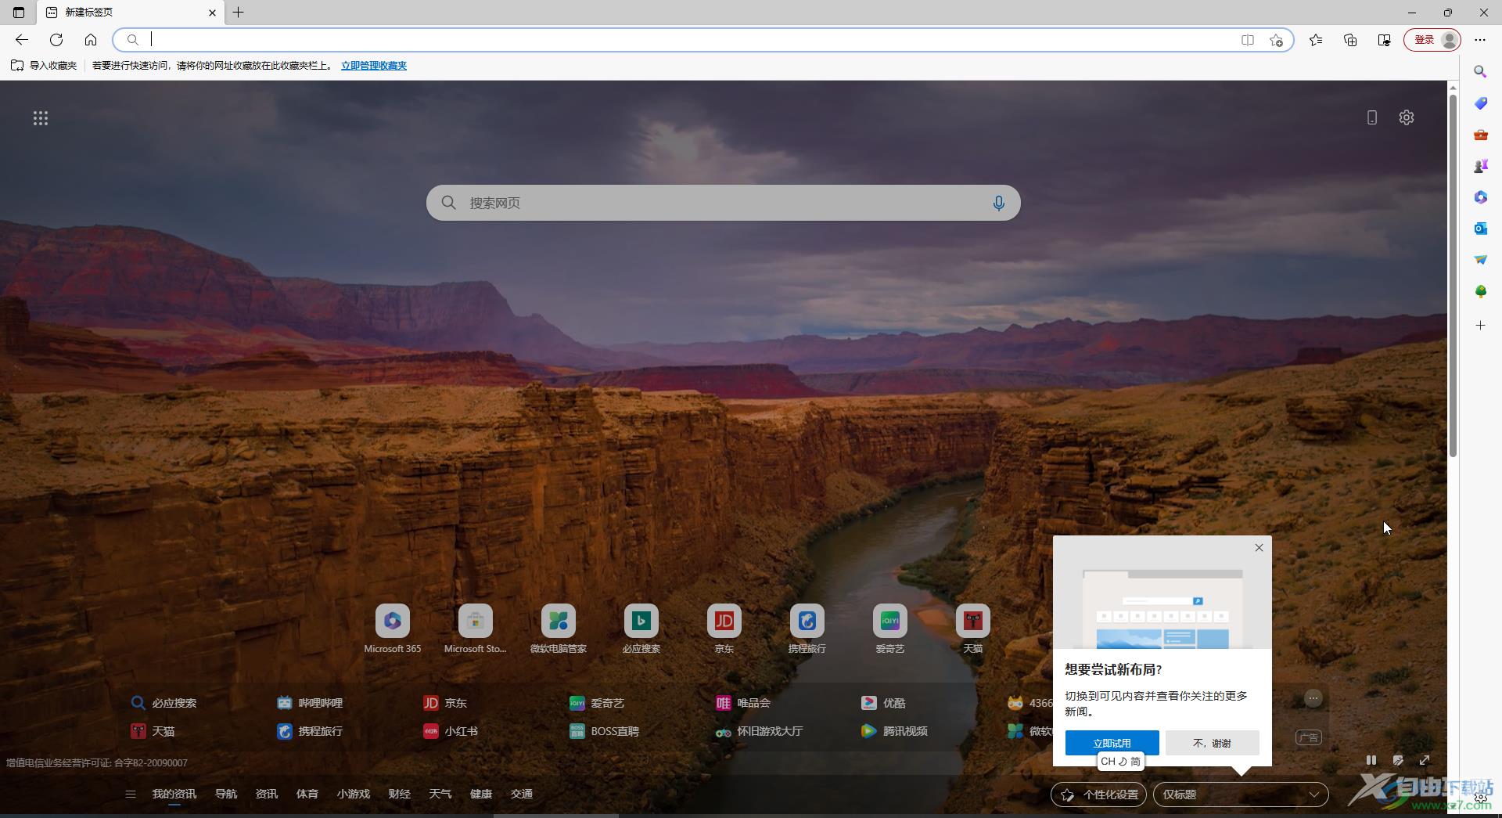Pause the background video
The image size is (1502, 818).
[1371, 760]
